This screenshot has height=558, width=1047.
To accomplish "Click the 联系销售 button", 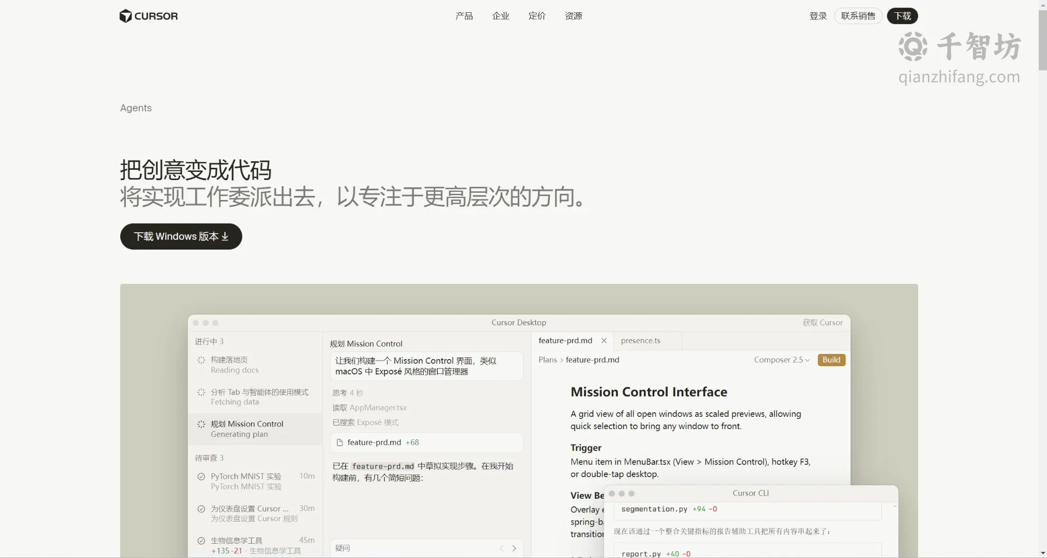I will [858, 16].
